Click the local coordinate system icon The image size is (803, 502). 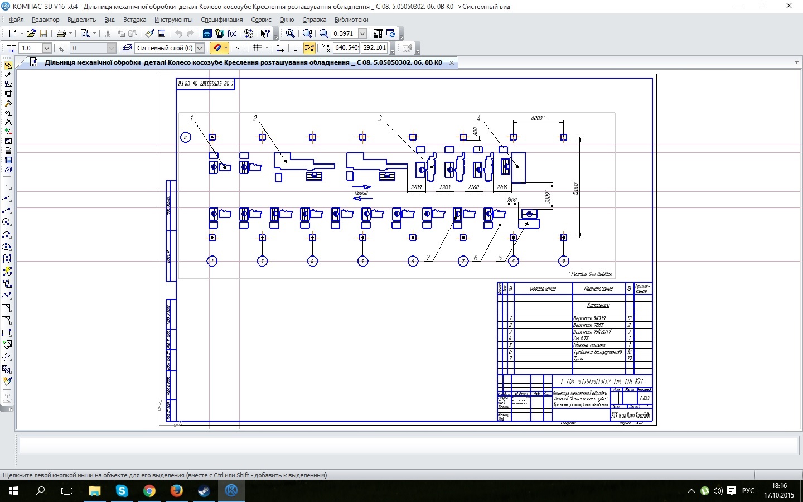click(x=280, y=48)
